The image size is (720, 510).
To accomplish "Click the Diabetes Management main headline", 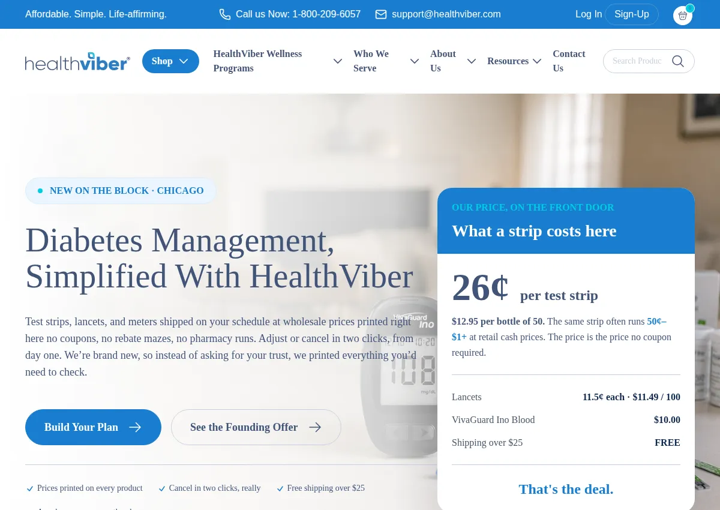I will click(x=220, y=258).
